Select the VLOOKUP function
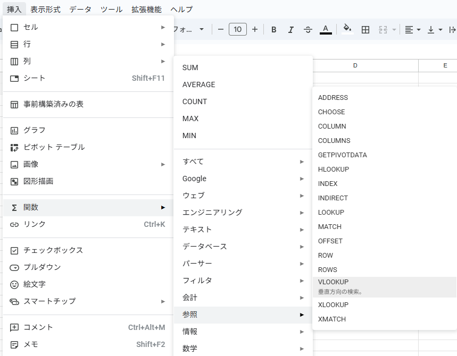 click(x=385, y=287)
